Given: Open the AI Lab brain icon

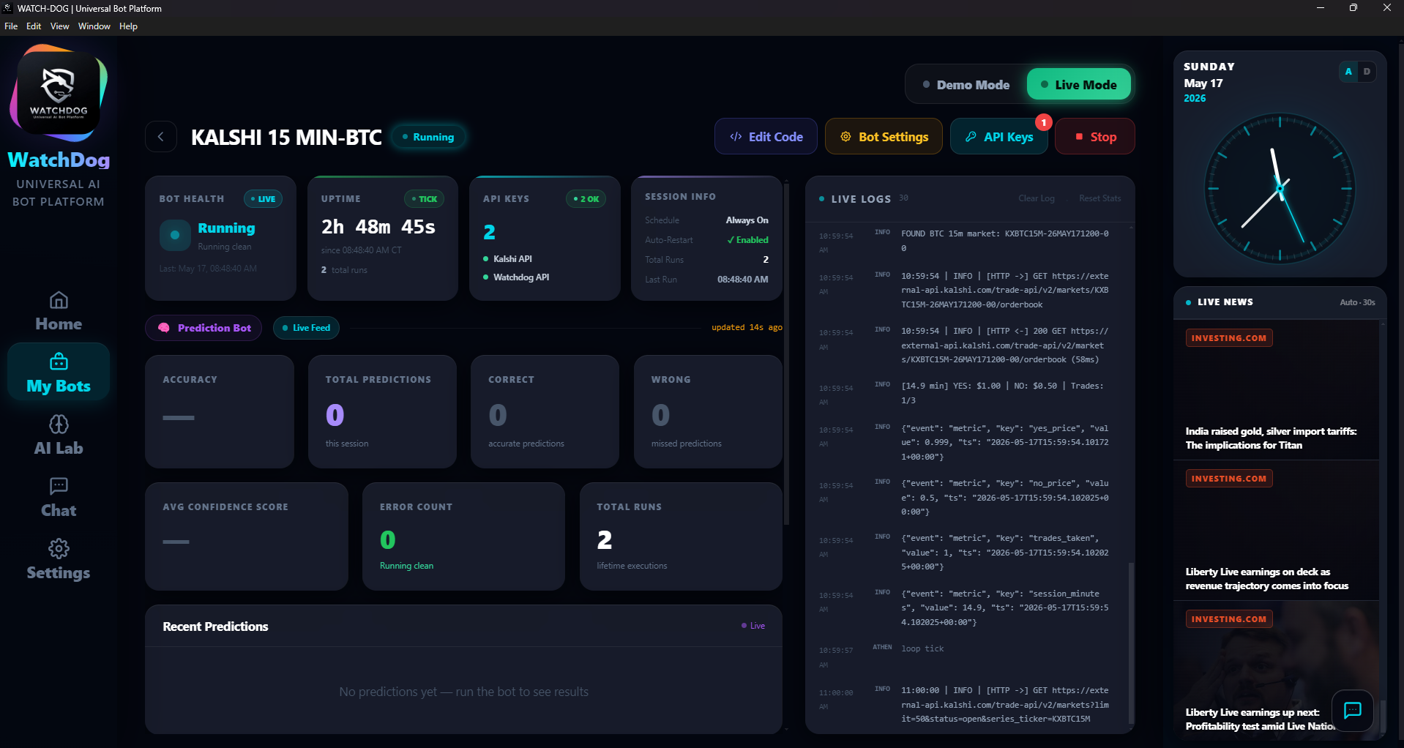Looking at the screenshot, I should click(59, 424).
